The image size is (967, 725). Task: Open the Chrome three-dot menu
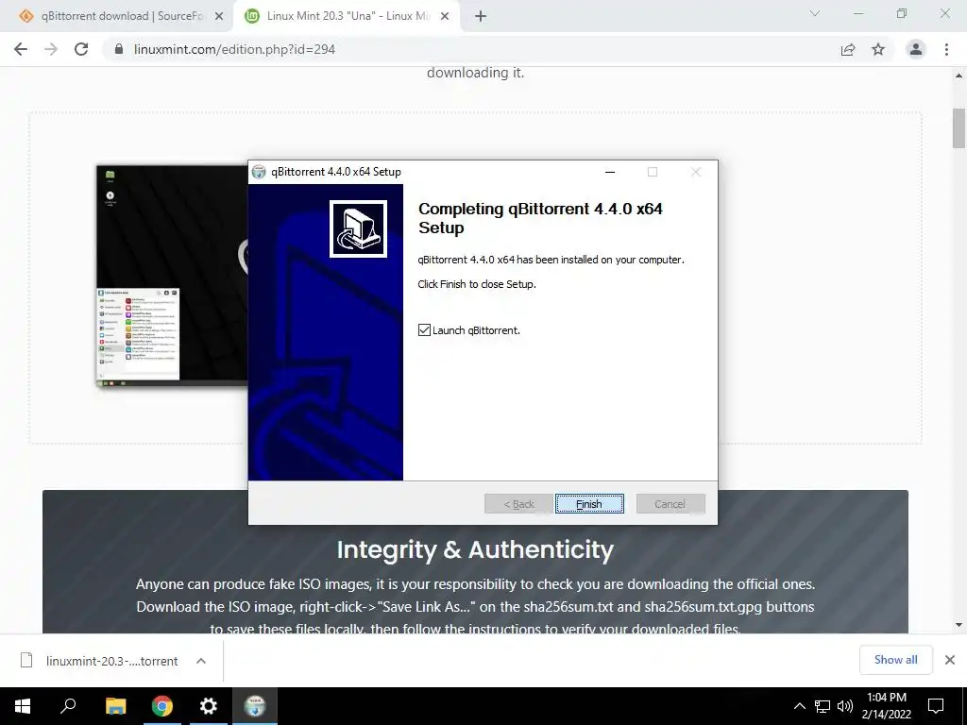point(946,49)
